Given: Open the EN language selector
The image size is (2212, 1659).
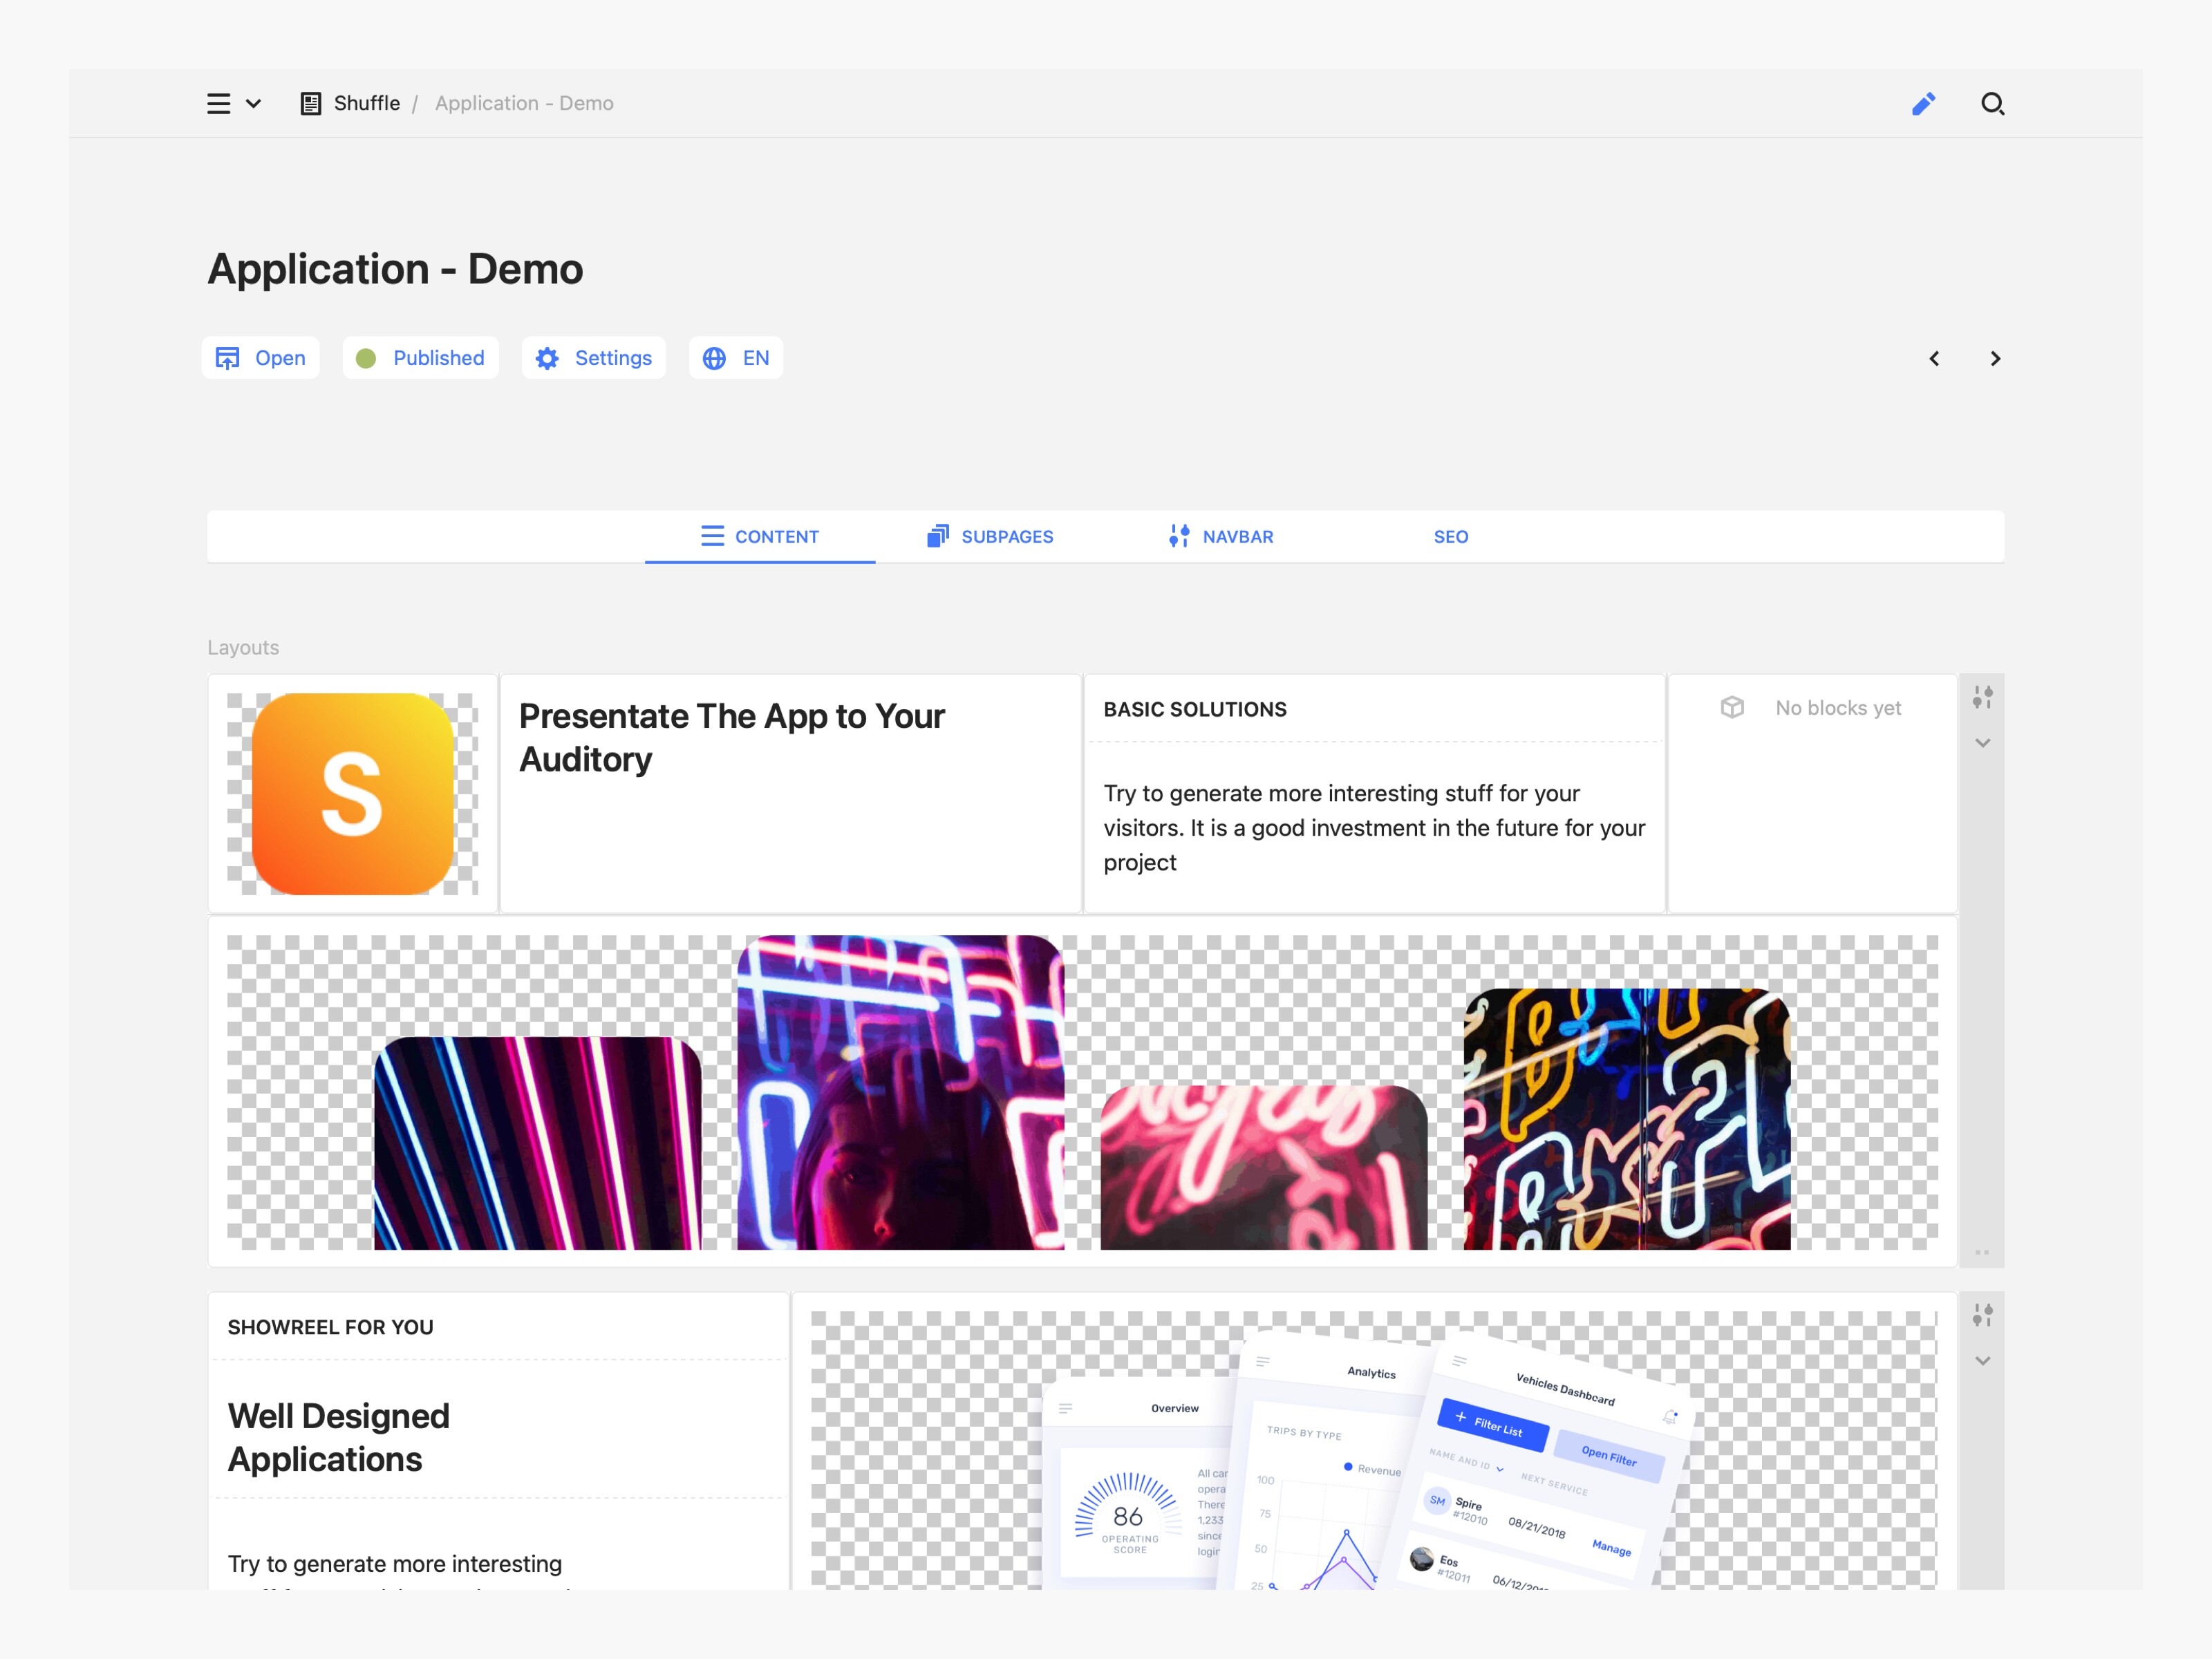Looking at the screenshot, I should click(x=736, y=358).
